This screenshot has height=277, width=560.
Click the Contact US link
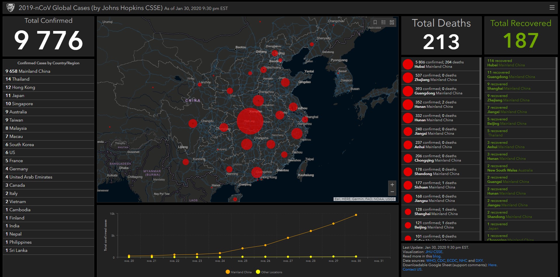[x=412, y=269]
